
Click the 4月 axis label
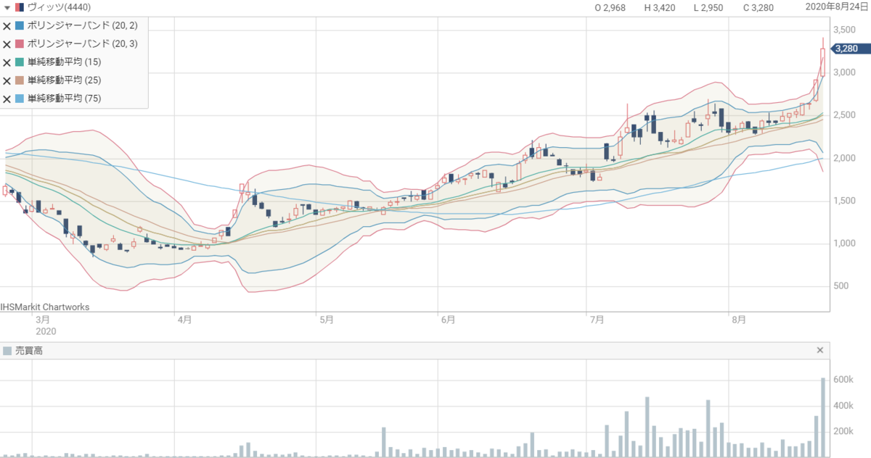coord(184,319)
